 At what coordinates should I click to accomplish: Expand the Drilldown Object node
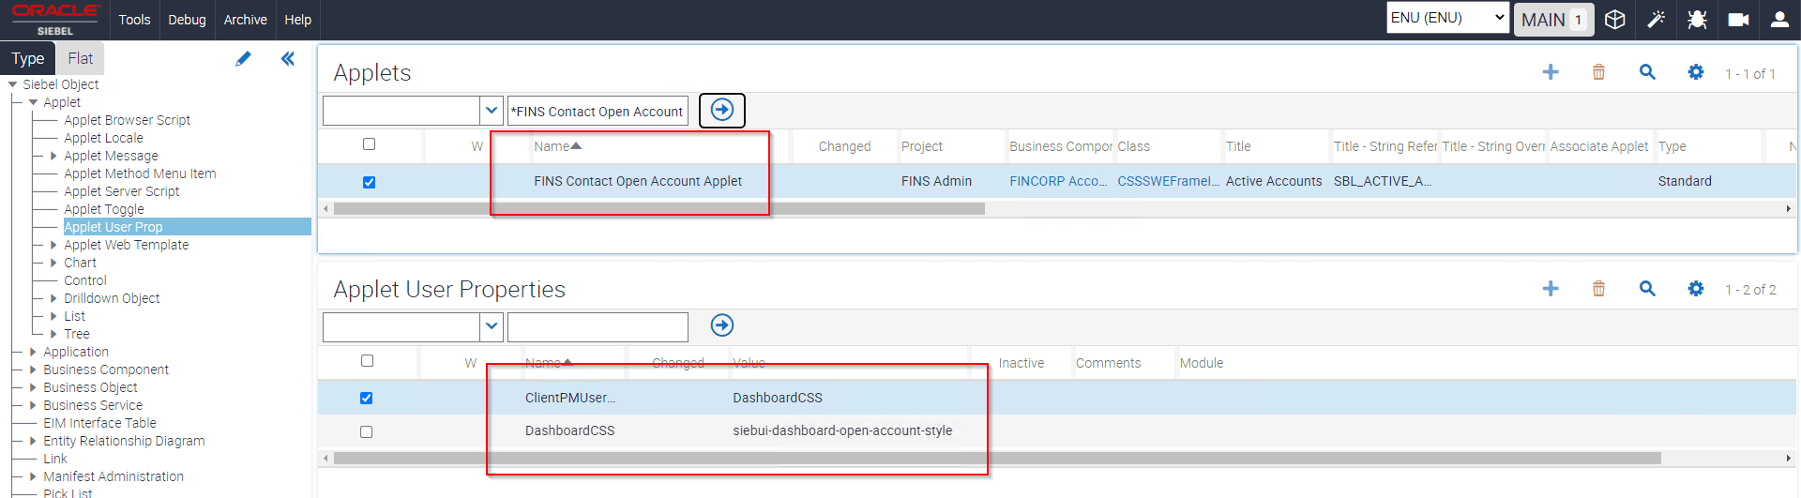(53, 298)
